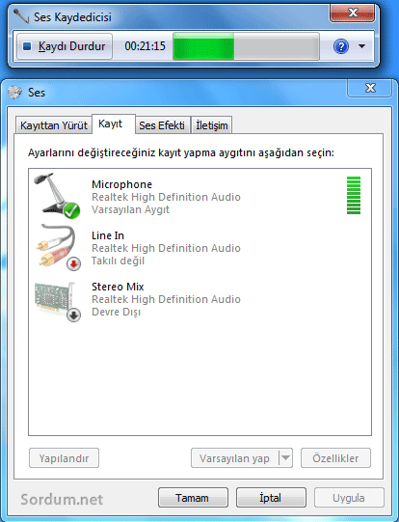
Task: Click the blue help question mark icon
Action: pyautogui.click(x=341, y=46)
